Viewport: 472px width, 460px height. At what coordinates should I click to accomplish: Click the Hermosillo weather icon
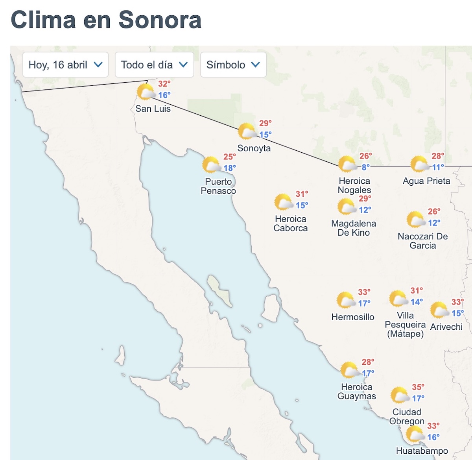pyautogui.click(x=345, y=300)
